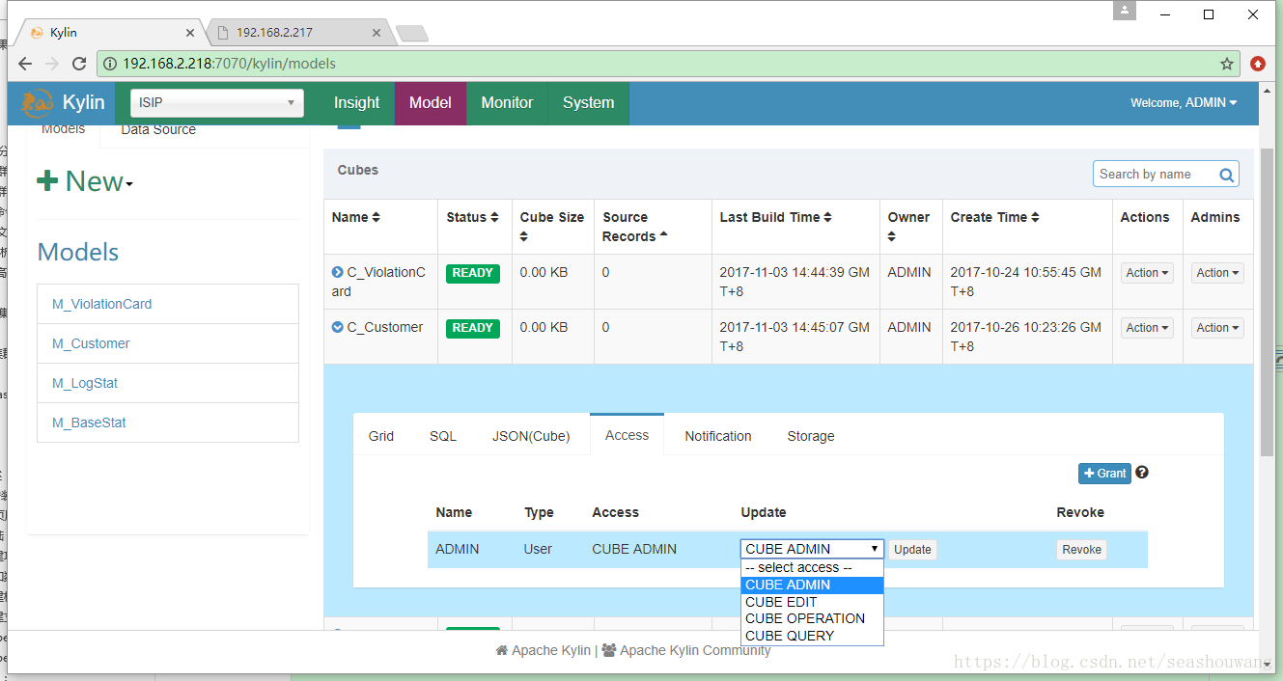Open the M_LogStat model

(85, 383)
